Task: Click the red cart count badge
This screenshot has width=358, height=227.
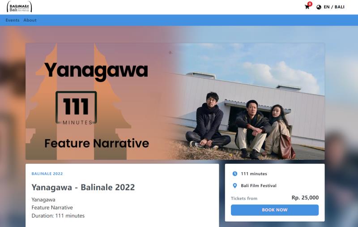Action: 310,4
